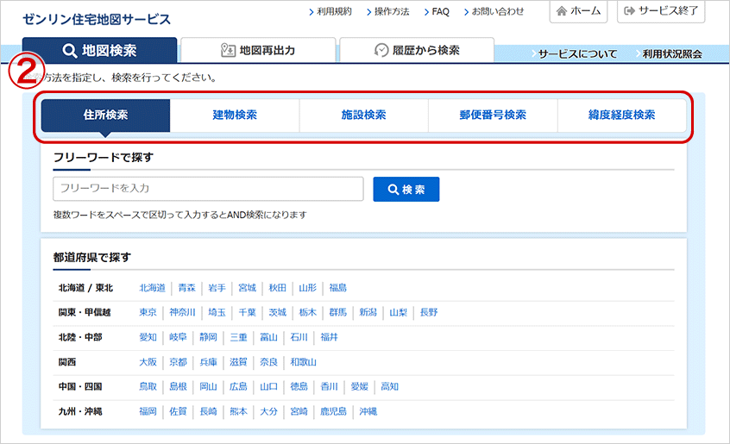730x444 pixels.
Task: Select the 建物検索 search tab
Action: pyautogui.click(x=235, y=115)
